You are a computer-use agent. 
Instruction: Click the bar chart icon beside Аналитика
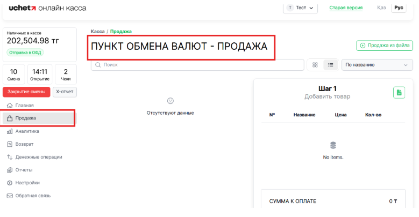[x=10, y=131]
